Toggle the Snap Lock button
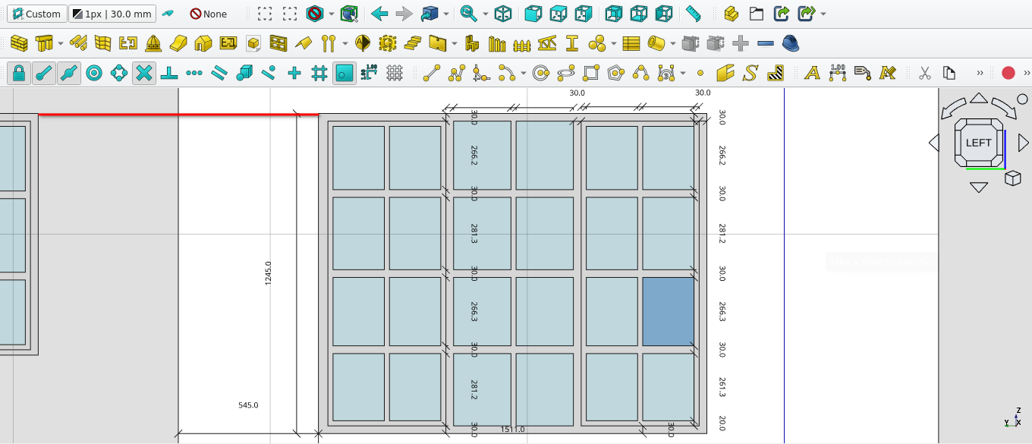The image size is (1032, 444). 19,73
